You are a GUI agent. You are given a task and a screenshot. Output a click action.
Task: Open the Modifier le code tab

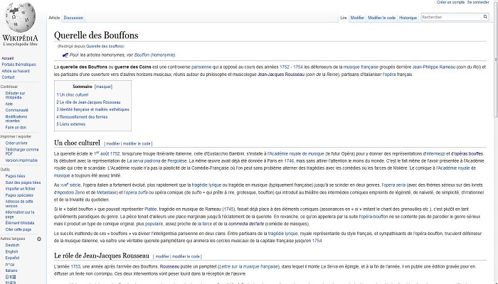381,17
